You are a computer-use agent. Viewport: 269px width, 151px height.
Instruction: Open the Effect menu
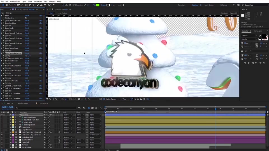[x=30, y=2]
